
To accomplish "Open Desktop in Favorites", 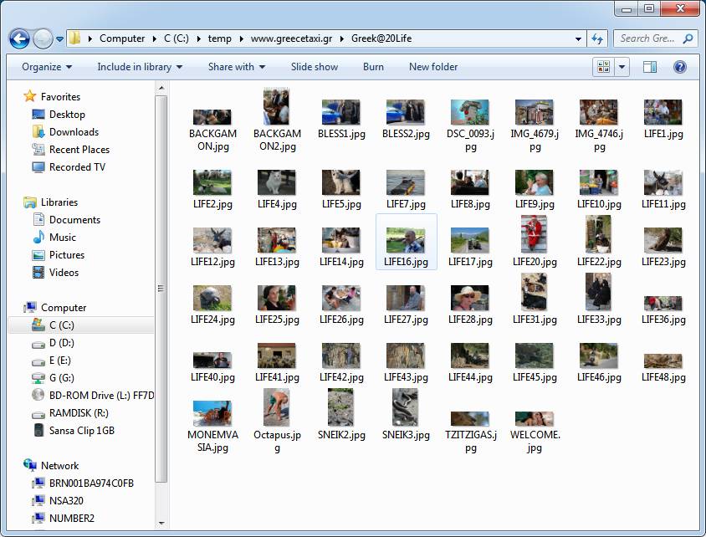I will (67, 115).
